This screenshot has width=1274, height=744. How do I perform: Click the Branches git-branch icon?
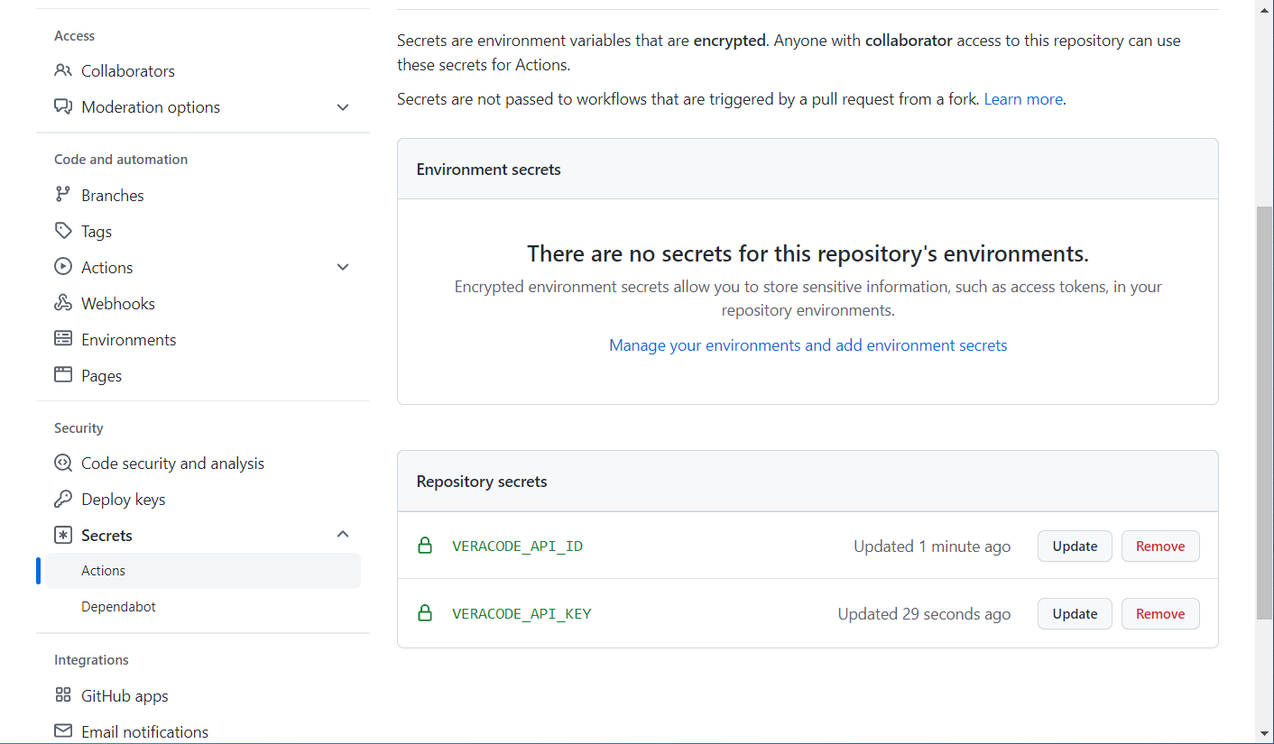[63, 195]
